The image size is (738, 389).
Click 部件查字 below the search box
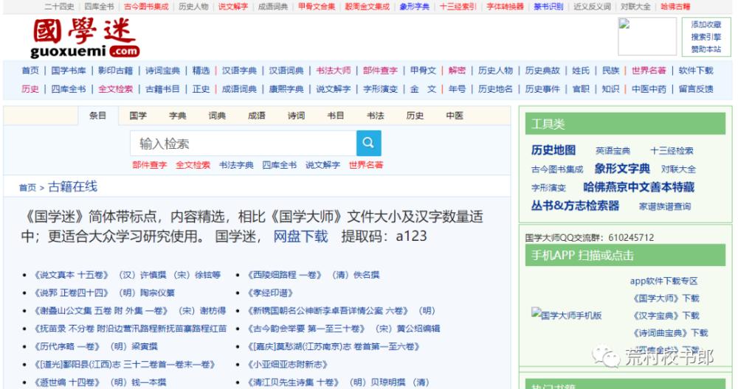[x=150, y=165]
